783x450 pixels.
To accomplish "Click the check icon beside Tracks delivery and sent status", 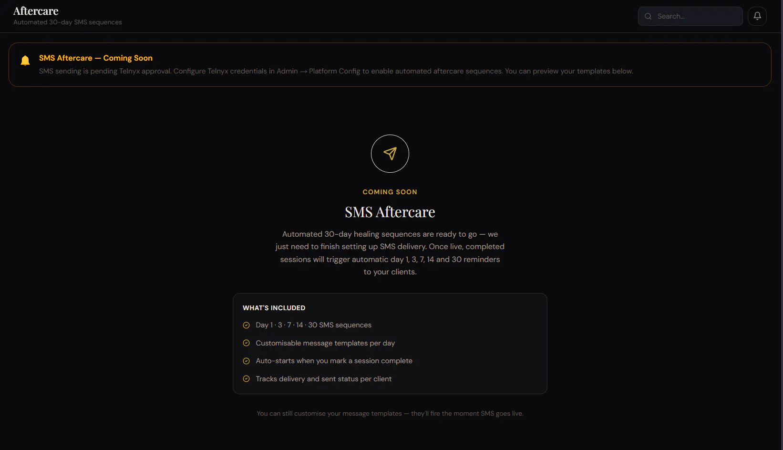I will [246, 379].
